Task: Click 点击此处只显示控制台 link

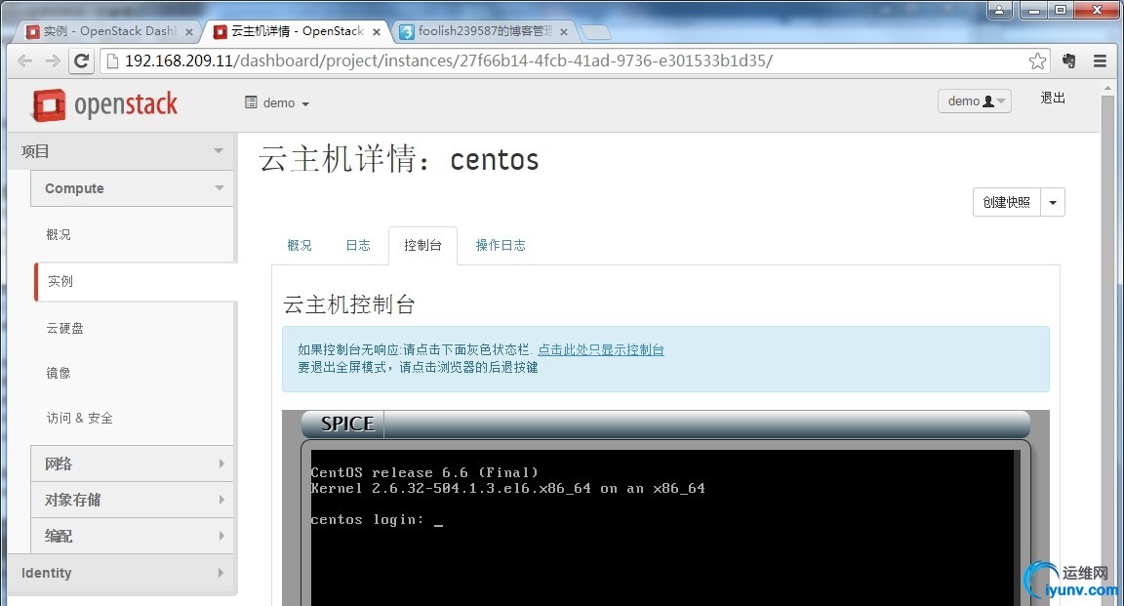Action: coord(601,350)
